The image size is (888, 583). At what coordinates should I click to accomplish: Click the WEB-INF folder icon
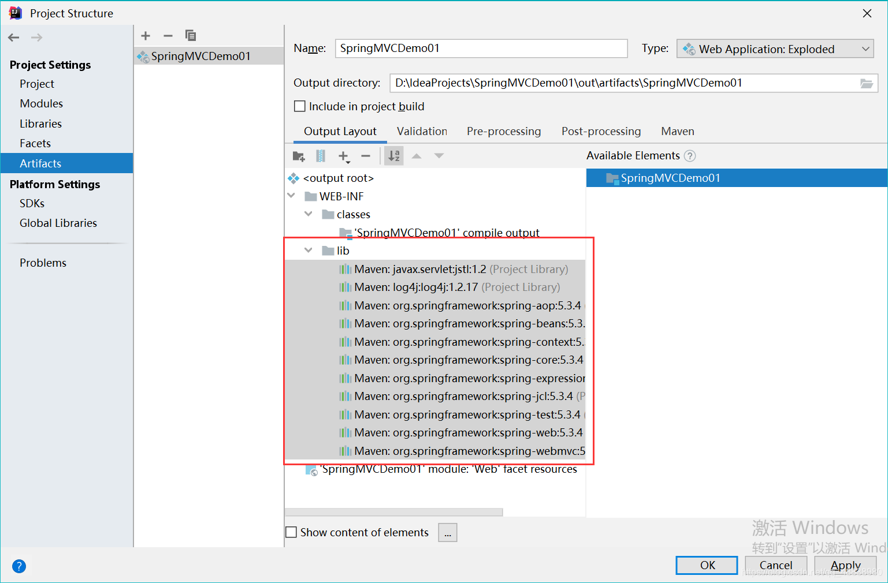point(311,196)
